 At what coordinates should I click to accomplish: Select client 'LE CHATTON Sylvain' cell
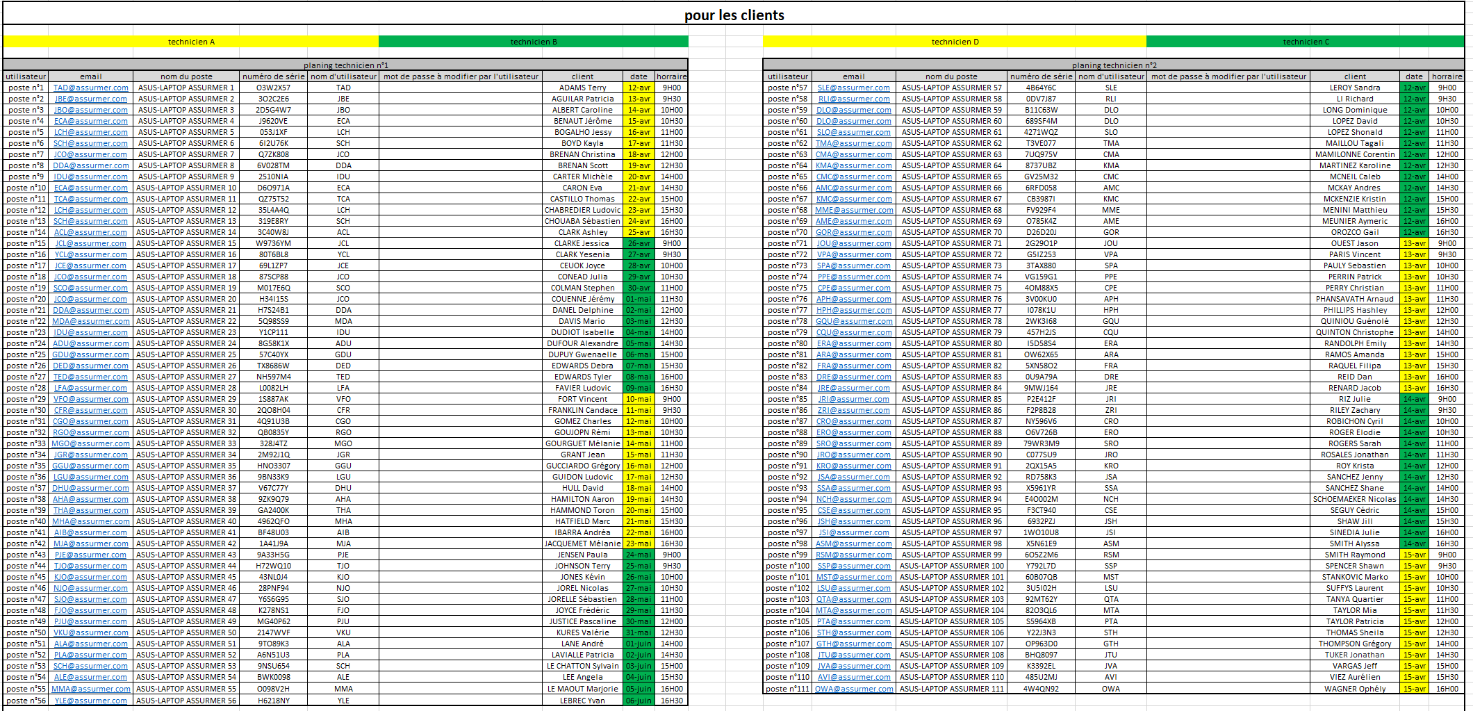pos(582,666)
